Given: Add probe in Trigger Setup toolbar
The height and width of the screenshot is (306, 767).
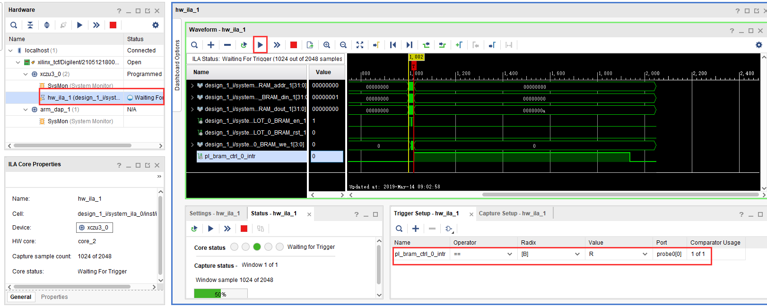Looking at the screenshot, I should (415, 229).
